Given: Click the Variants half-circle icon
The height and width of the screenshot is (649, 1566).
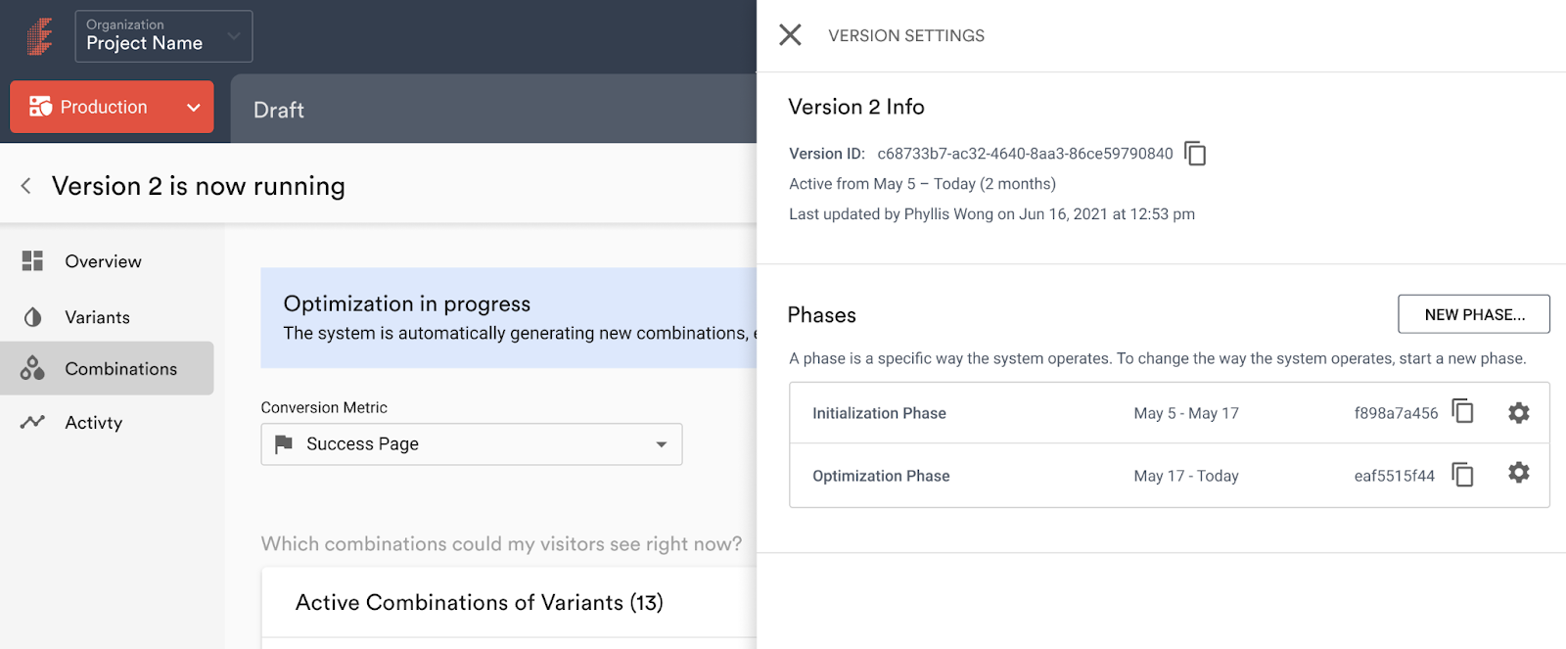Looking at the screenshot, I should 32,317.
